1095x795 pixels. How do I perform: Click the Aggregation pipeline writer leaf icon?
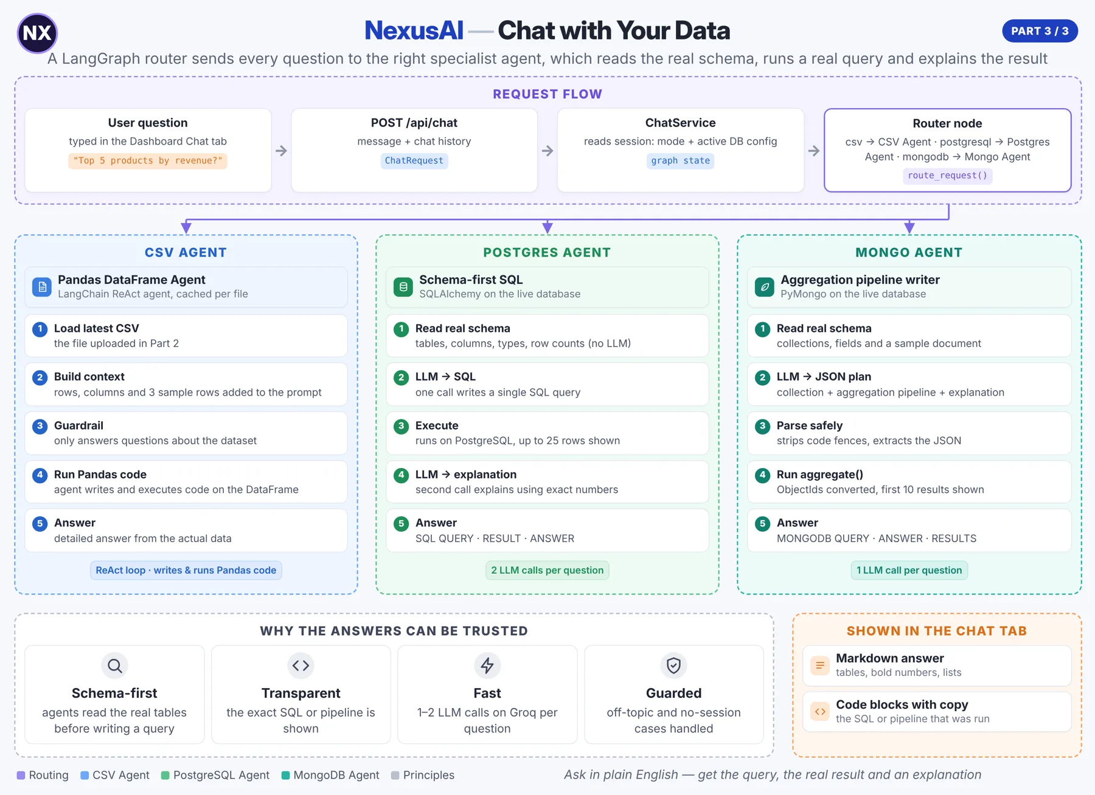(764, 287)
